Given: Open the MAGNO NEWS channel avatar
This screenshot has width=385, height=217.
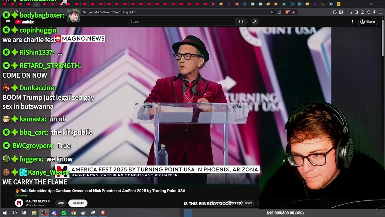Looking at the screenshot, I should point(19,203).
